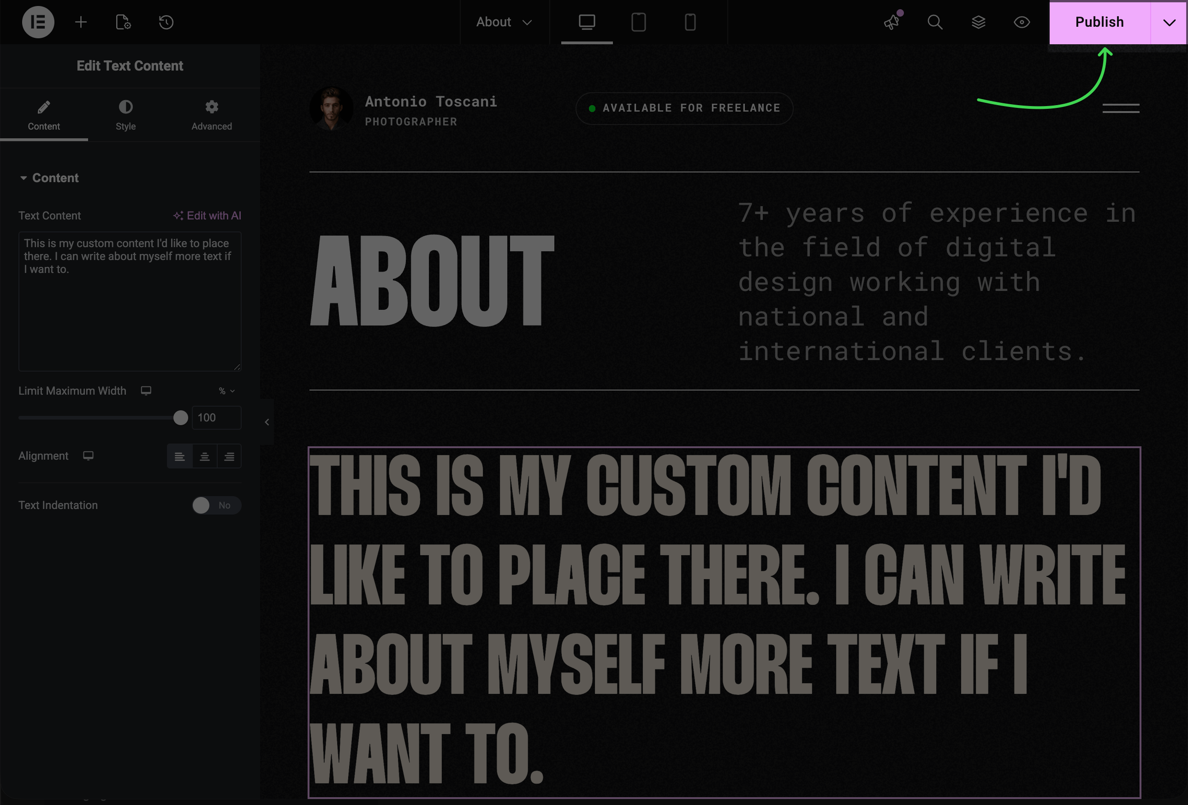The width and height of the screenshot is (1188, 805).
Task: Click the Limit Maximum Width slider handle
Action: coord(180,418)
